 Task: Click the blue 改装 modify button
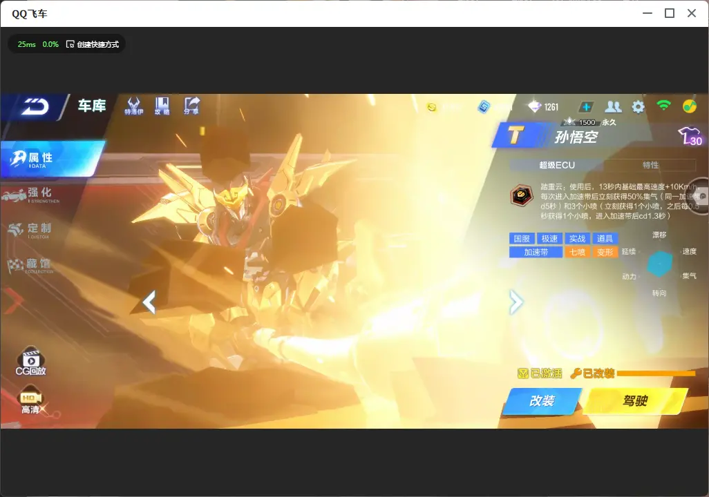542,401
